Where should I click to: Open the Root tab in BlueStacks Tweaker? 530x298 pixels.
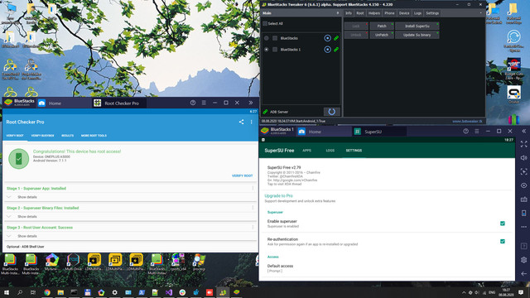pos(360,13)
